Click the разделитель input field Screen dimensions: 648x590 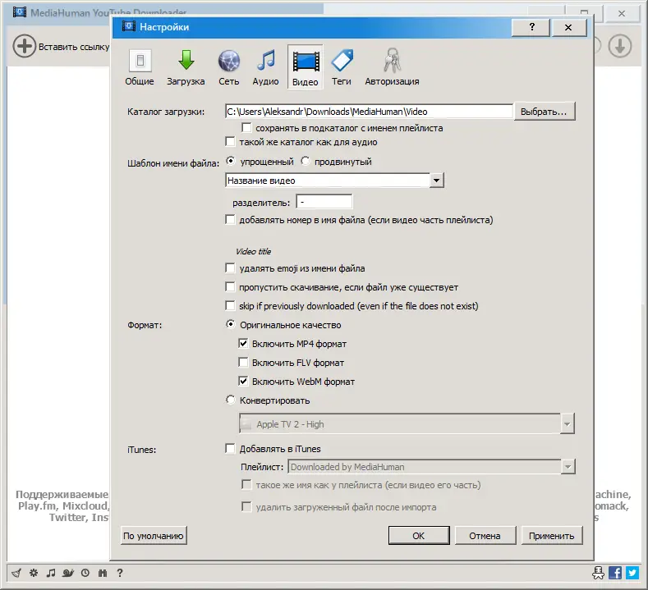click(324, 202)
